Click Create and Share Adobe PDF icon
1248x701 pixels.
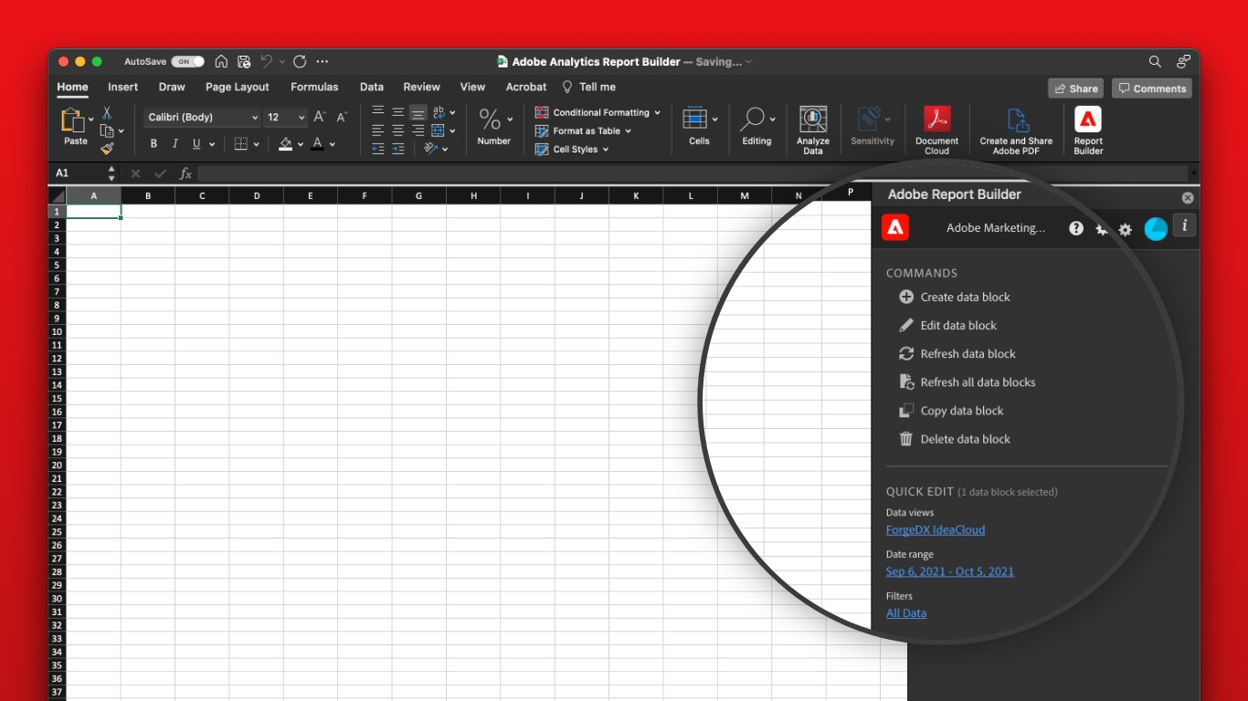[x=1016, y=120]
